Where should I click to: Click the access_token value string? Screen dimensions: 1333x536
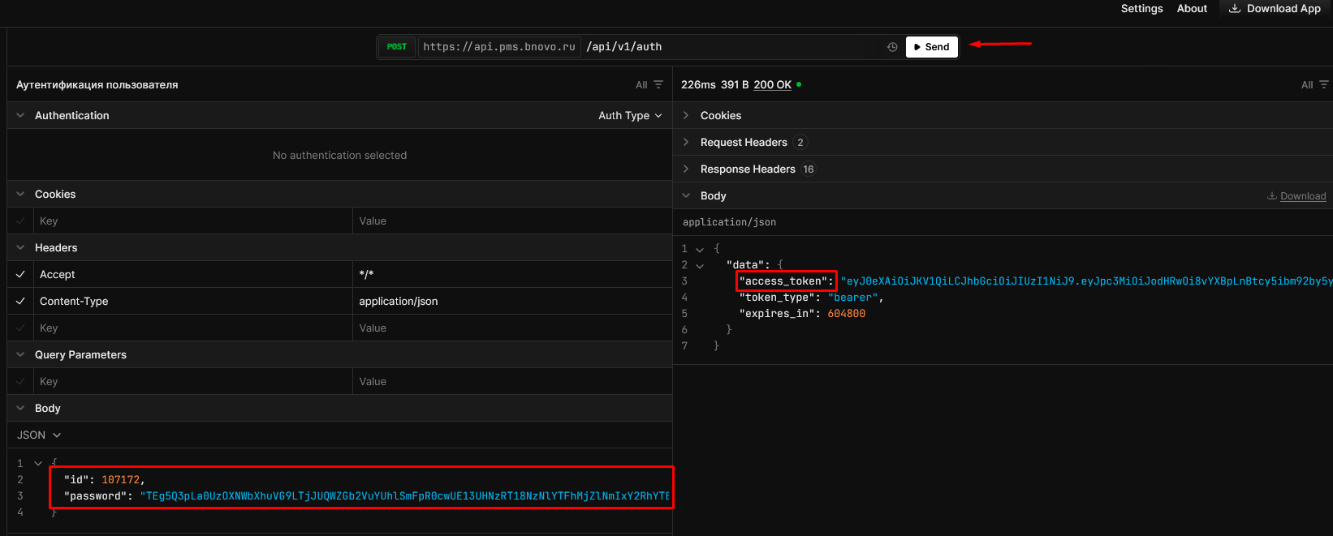pyautogui.click(x=1086, y=281)
